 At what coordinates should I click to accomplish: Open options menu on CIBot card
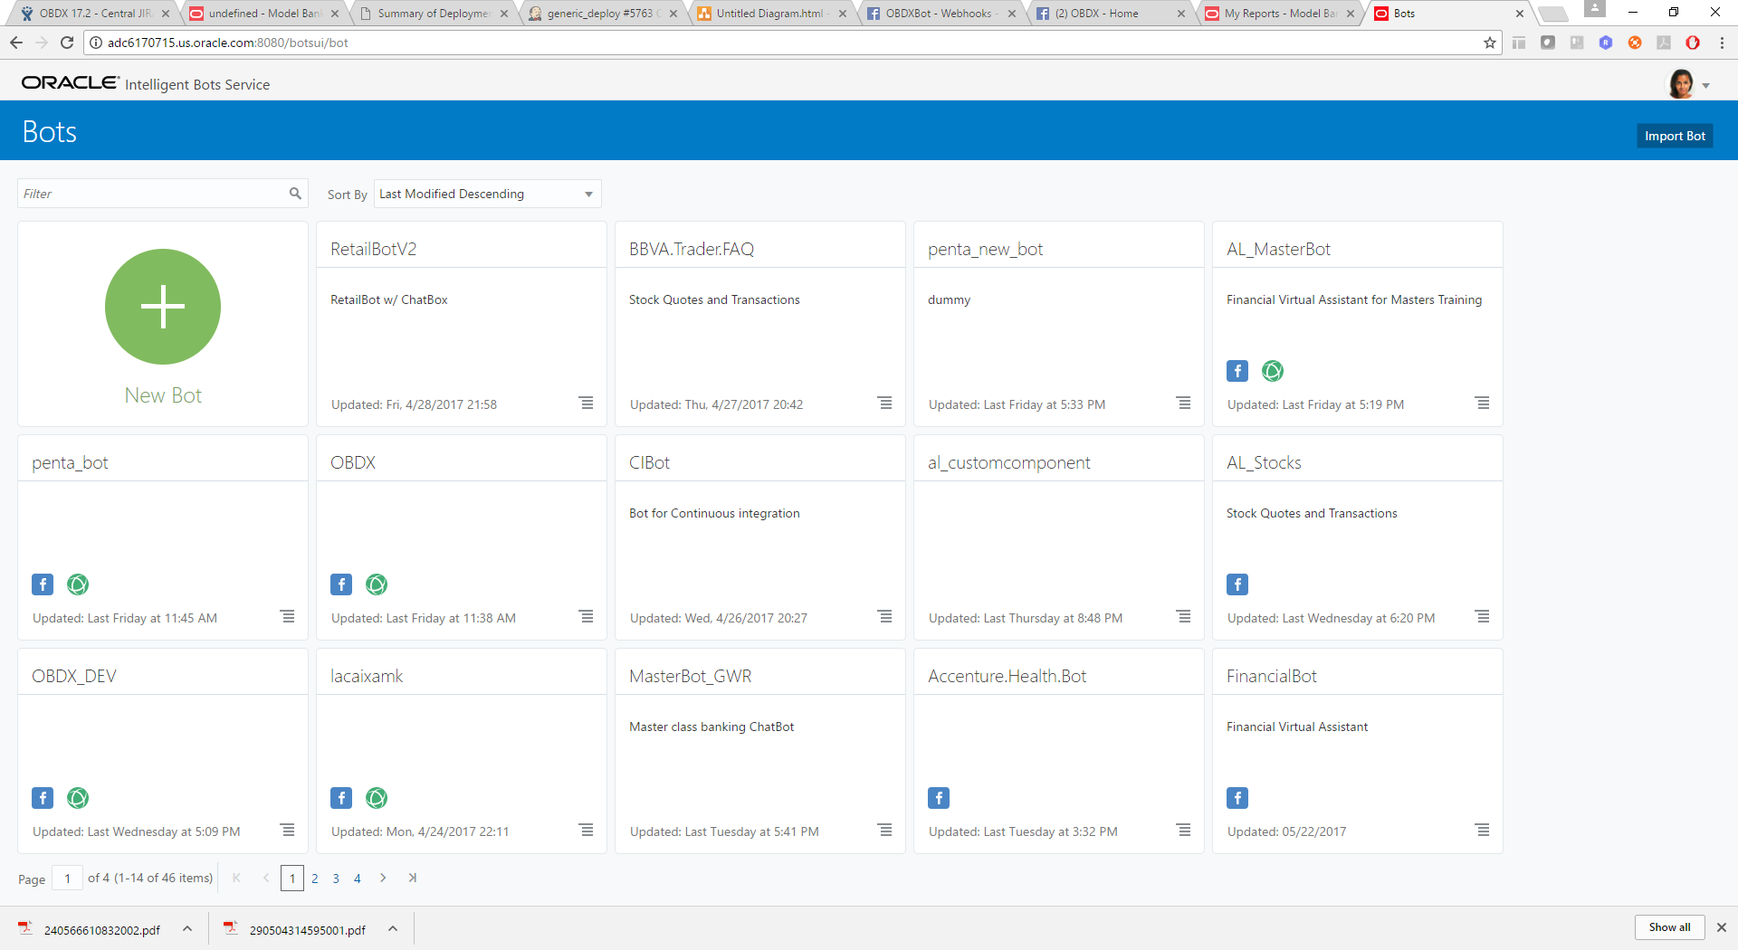click(x=885, y=616)
